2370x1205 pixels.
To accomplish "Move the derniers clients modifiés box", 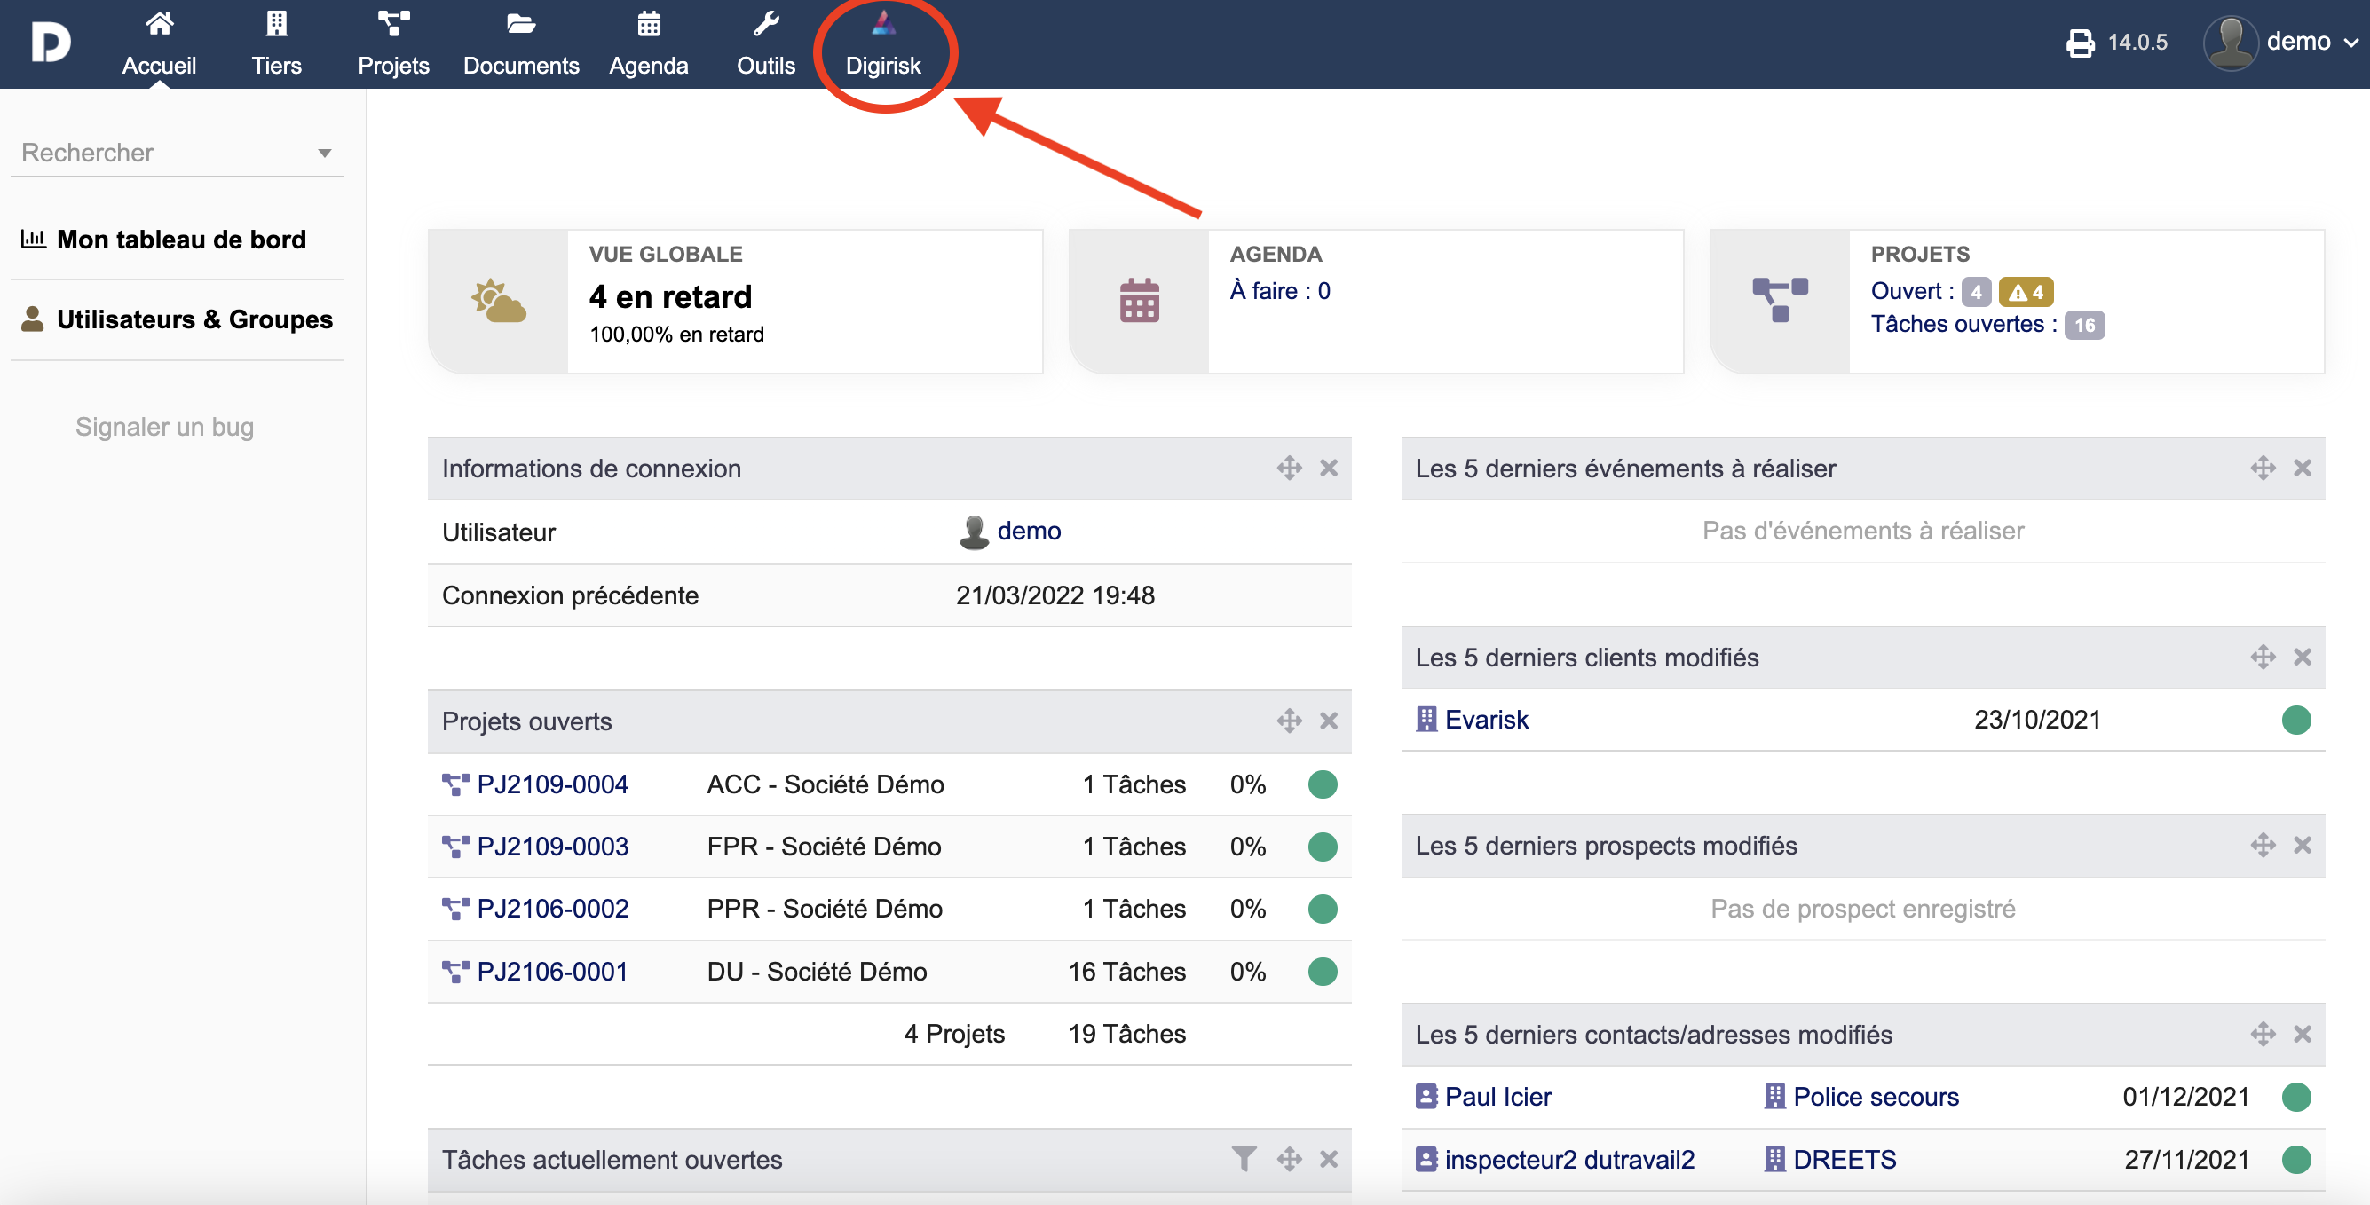I will [2263, 657].
